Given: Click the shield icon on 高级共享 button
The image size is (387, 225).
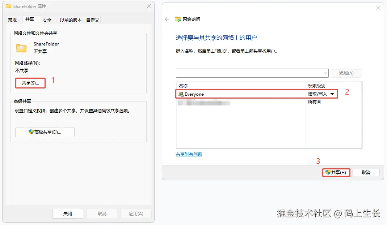Looking at the screenshot, I should point(31,132).
